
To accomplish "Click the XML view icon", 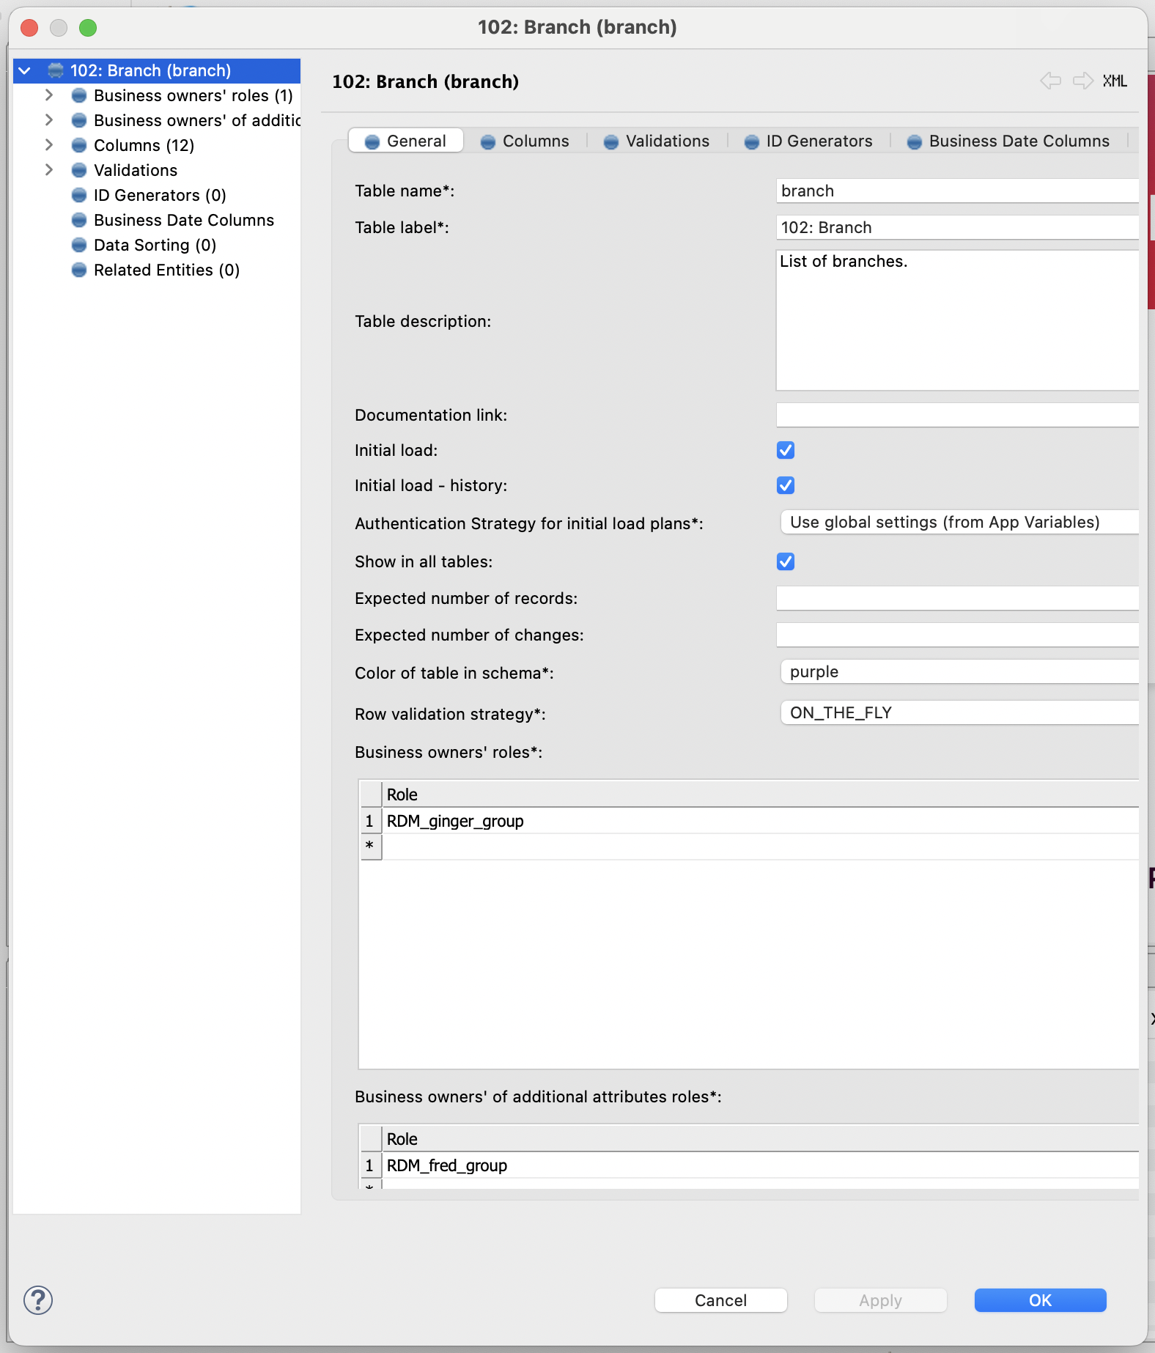I will [x=1115, y=81].
